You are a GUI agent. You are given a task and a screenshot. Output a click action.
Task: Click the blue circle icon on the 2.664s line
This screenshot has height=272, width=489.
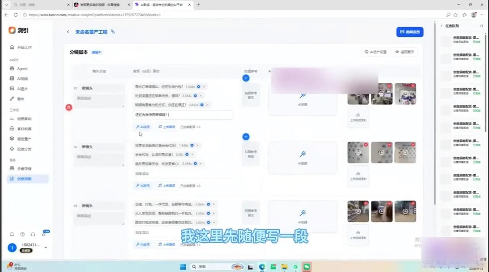195,96
